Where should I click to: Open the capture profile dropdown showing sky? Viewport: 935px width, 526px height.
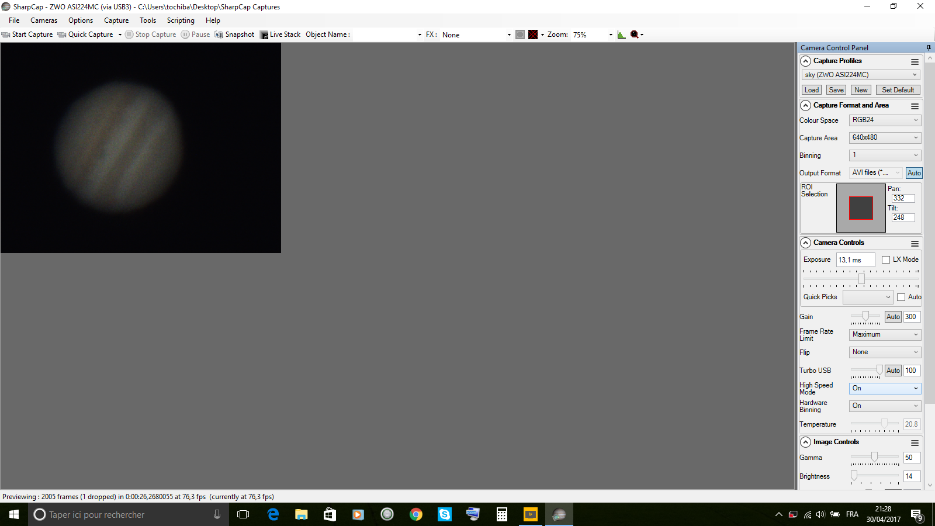861,75
